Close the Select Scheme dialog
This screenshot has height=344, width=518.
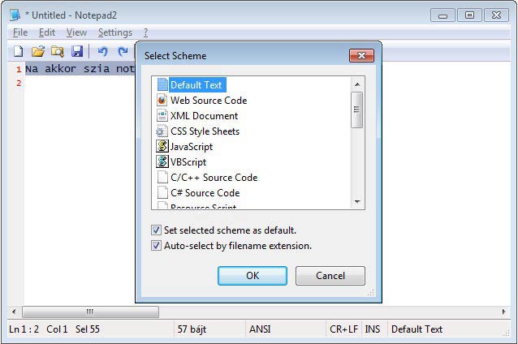point(362,55)
